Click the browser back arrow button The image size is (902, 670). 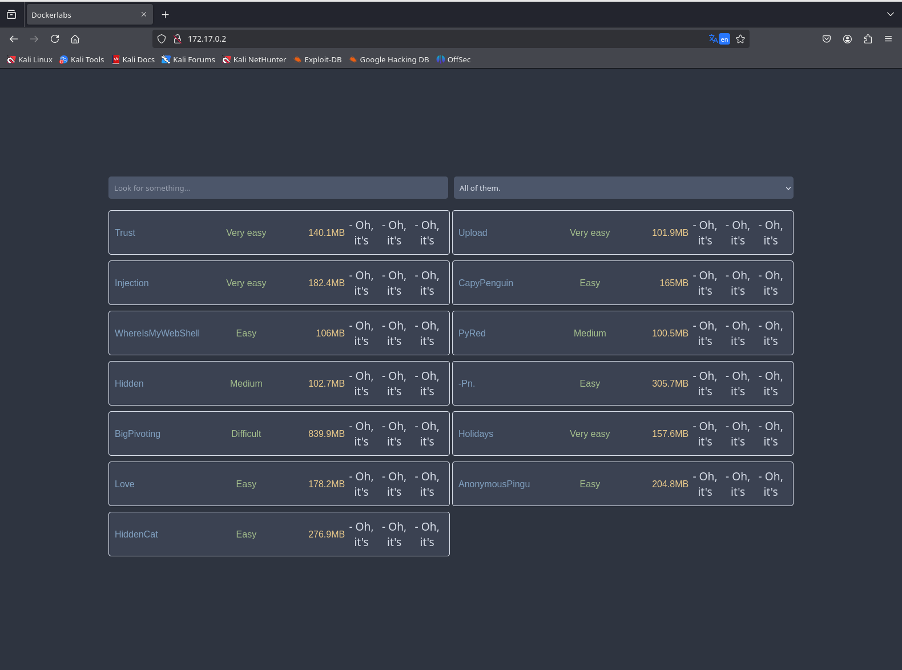click(x=14, y=39)
